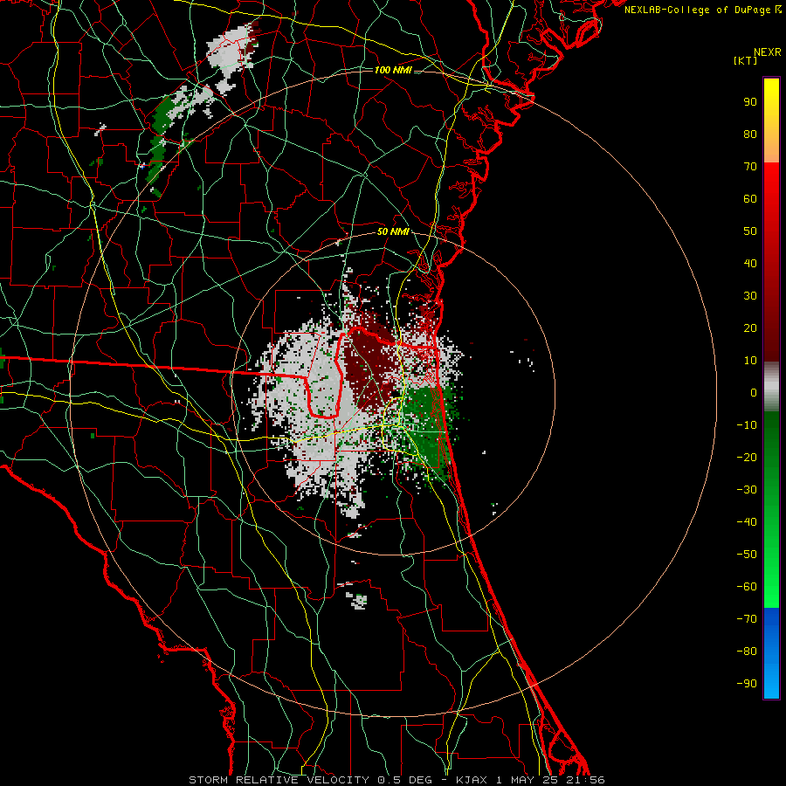Viewport: 786px width, 786px height.
Task: Click STORM RELATIVE VELOCITY in the caption
Action: [279, 780]
